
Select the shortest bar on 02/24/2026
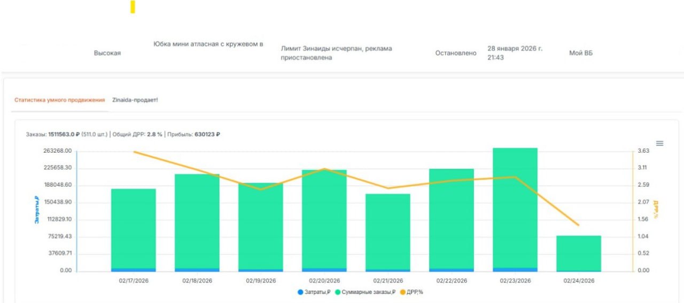pyautogui.click(x=578, y=253)
